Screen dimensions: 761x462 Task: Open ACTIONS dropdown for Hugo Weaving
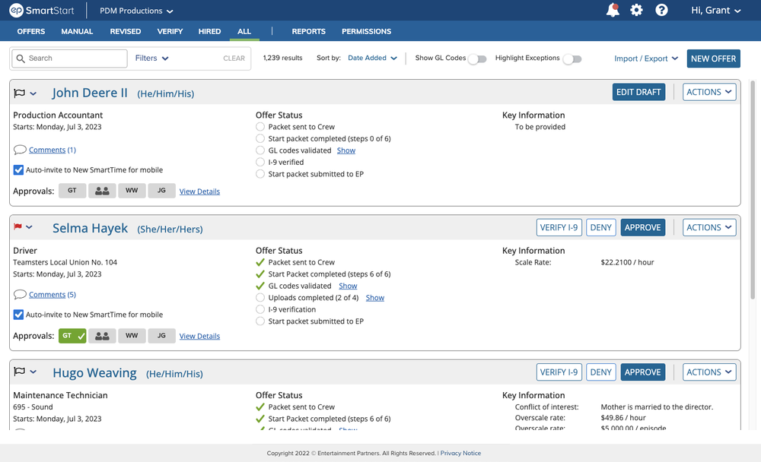[x=709, y=372]
